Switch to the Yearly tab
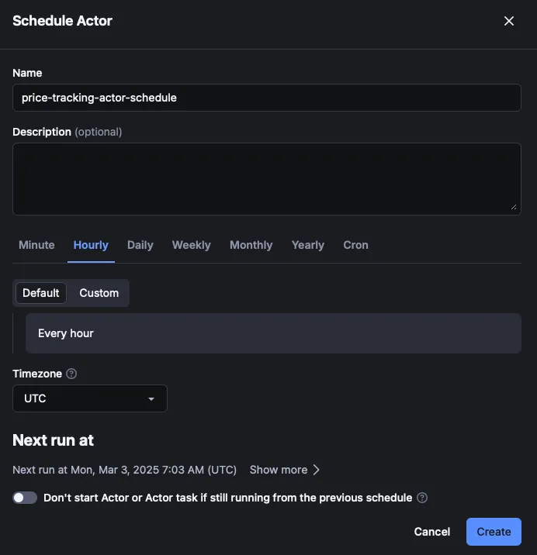This screenshot has height=555, width=537. [x=307, y=245]
